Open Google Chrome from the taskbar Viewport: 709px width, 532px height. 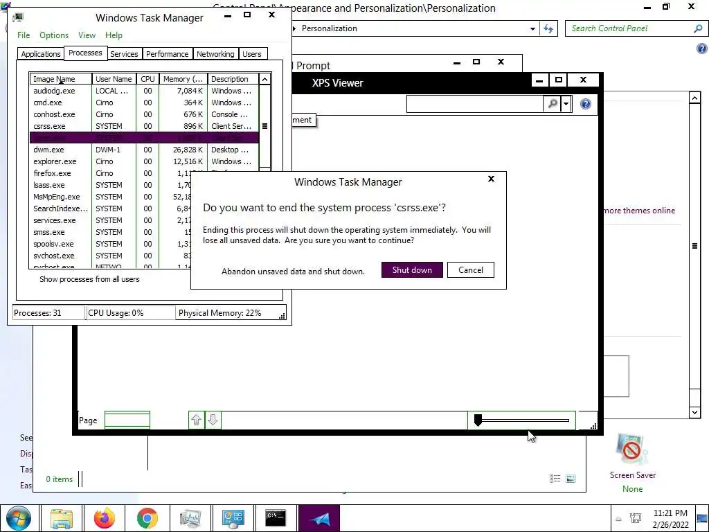tap(147, 518)
